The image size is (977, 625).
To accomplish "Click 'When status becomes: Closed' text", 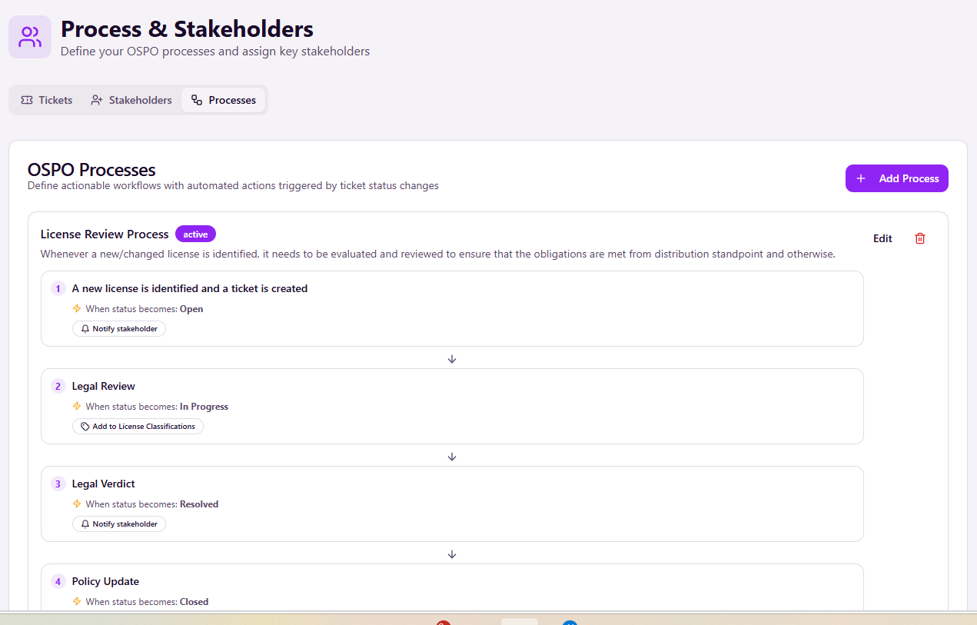I will click(147, 602).
